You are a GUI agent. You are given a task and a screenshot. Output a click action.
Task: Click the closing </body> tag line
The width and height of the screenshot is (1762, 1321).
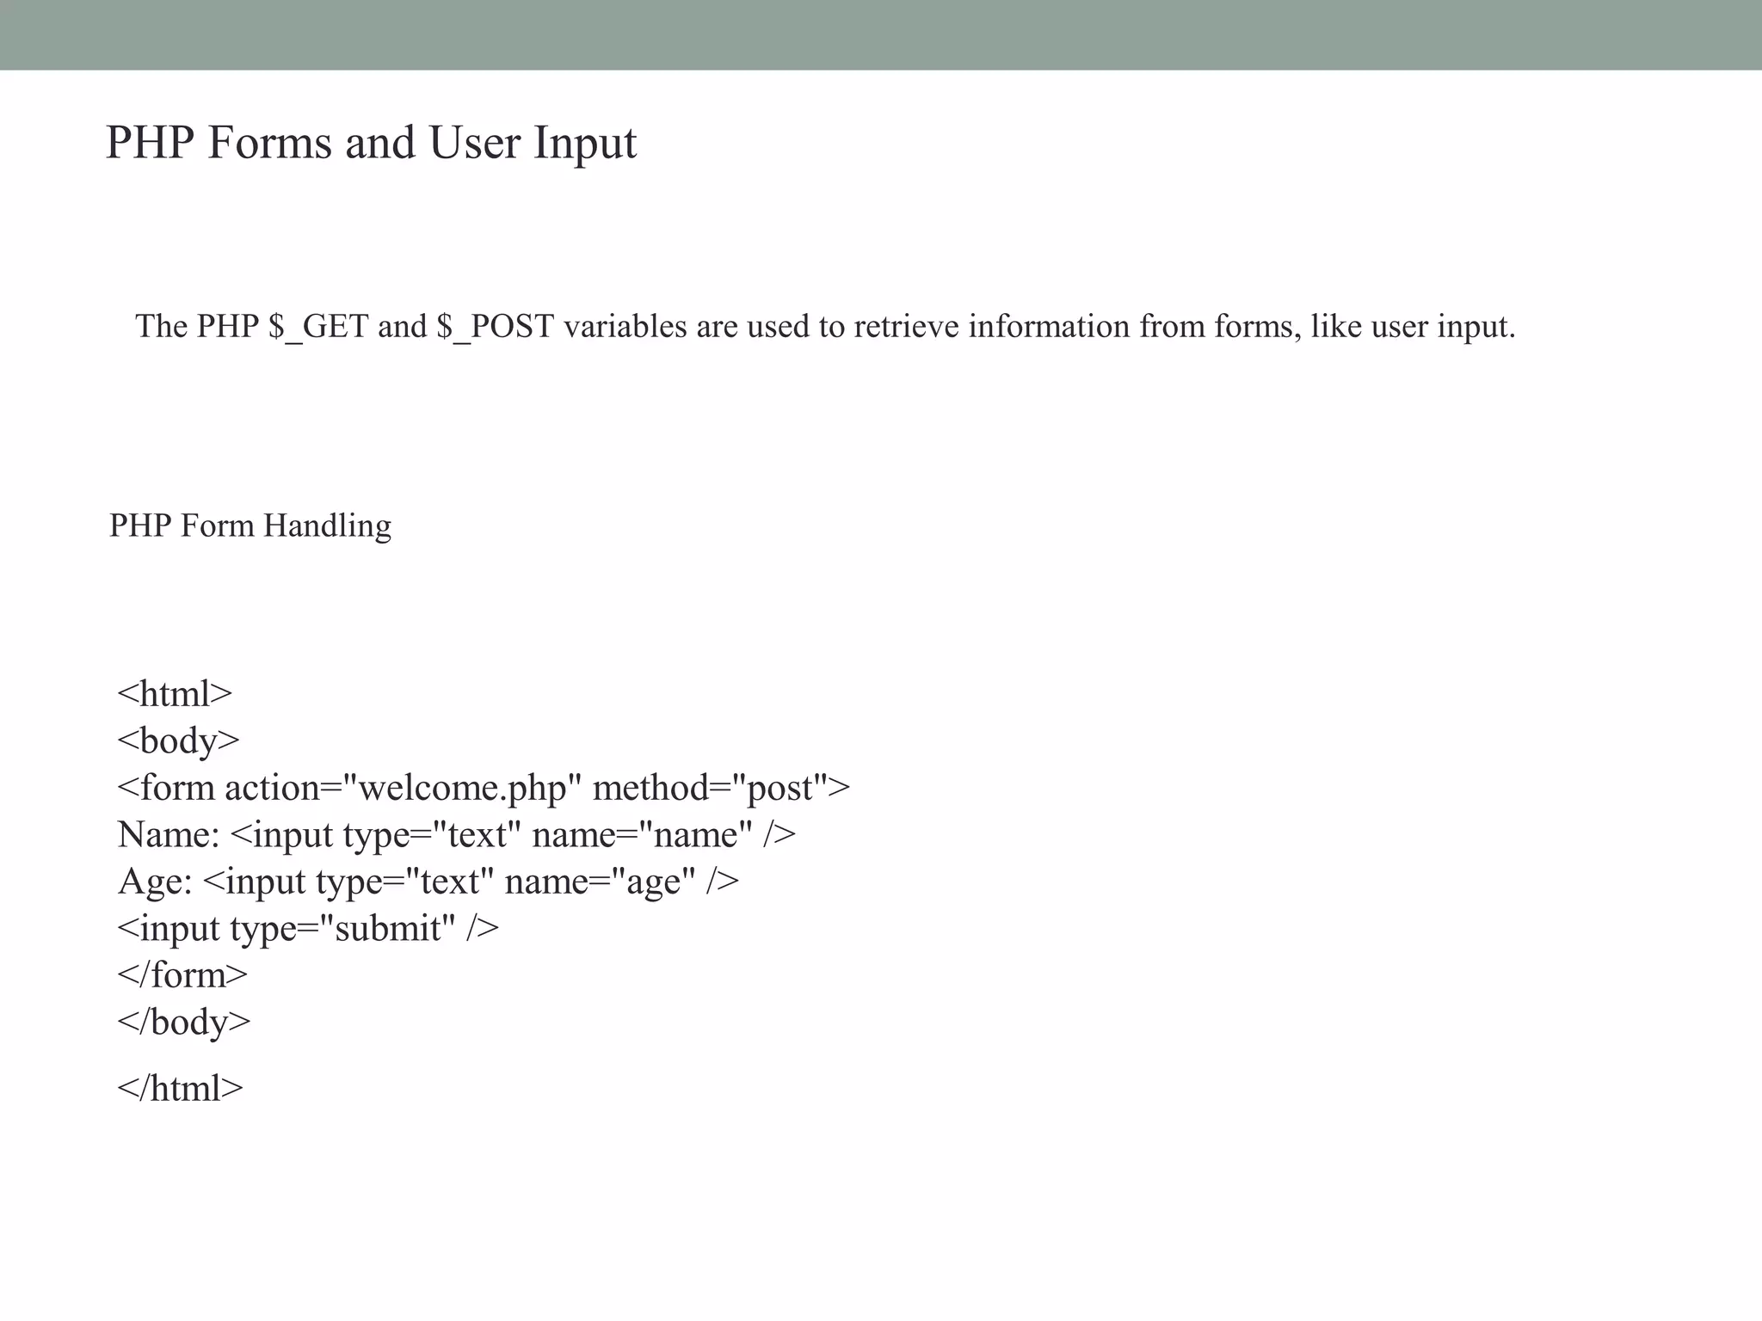click(184, 1022)
